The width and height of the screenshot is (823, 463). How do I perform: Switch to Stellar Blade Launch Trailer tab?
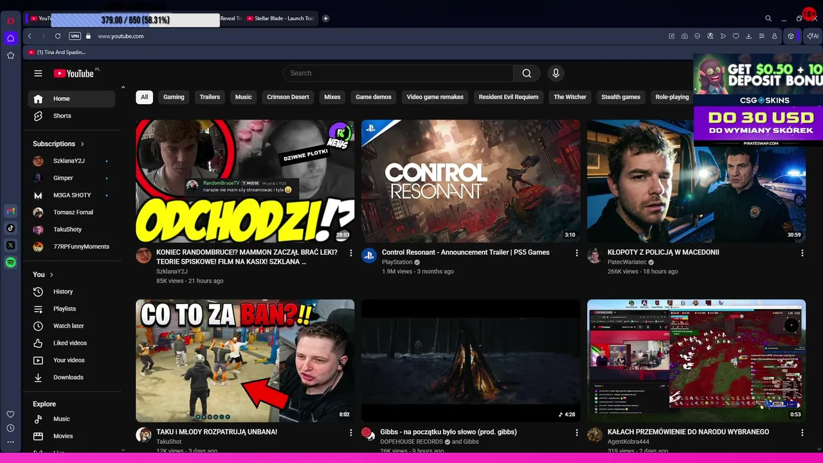(x=281, y=19)
